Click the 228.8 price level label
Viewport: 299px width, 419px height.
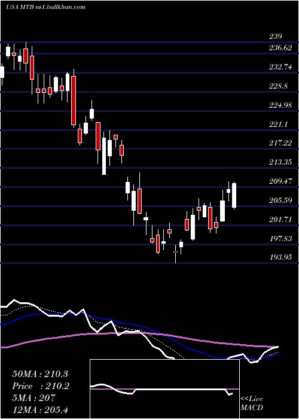click(277, 86)
